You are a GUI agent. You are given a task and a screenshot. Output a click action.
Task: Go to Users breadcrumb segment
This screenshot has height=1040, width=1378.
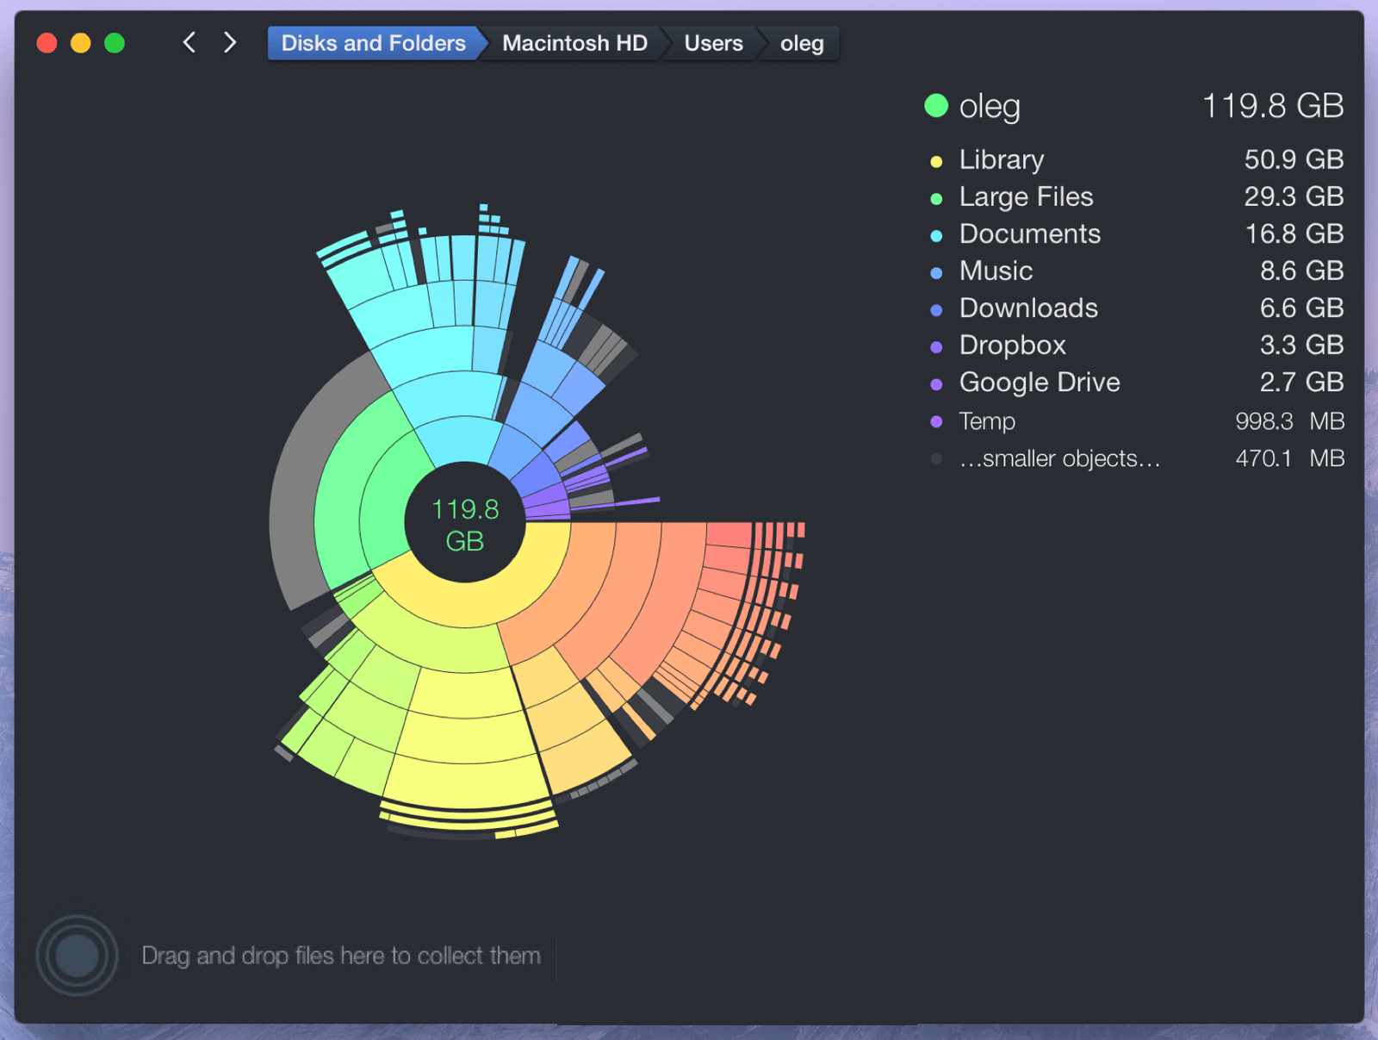[713, 43]
